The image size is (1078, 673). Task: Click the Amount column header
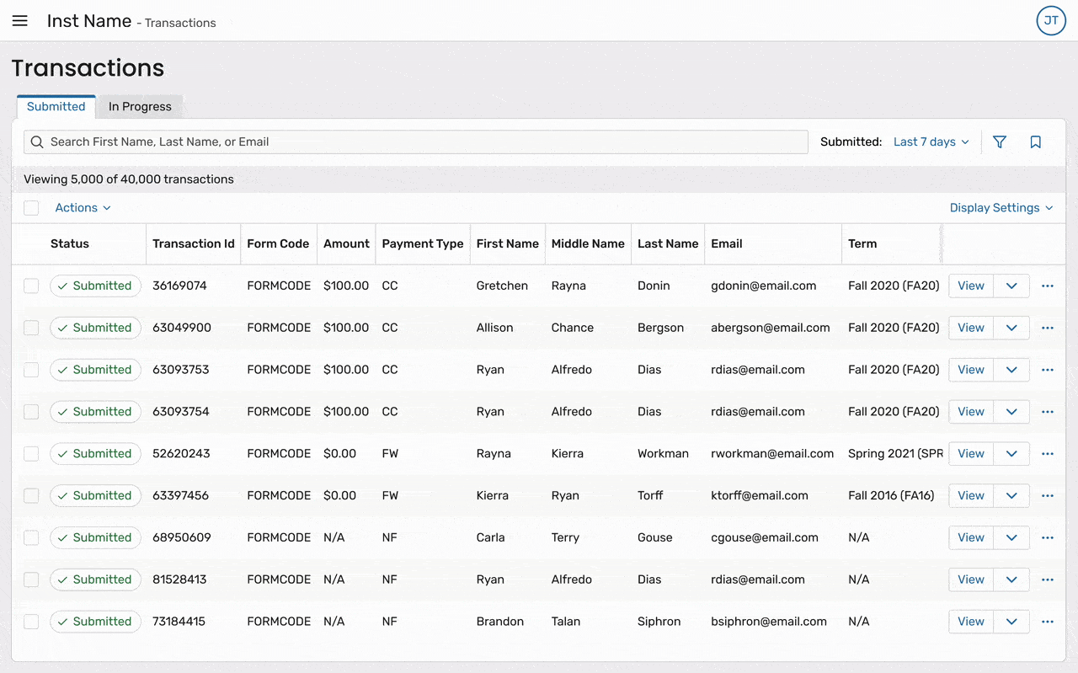(346, 243)
